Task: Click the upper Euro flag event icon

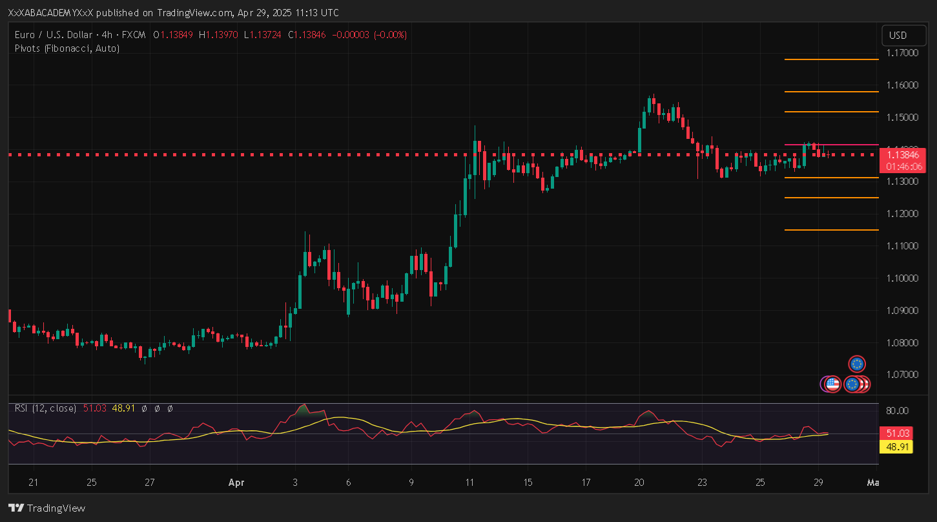Action: (x=856, y=364)
